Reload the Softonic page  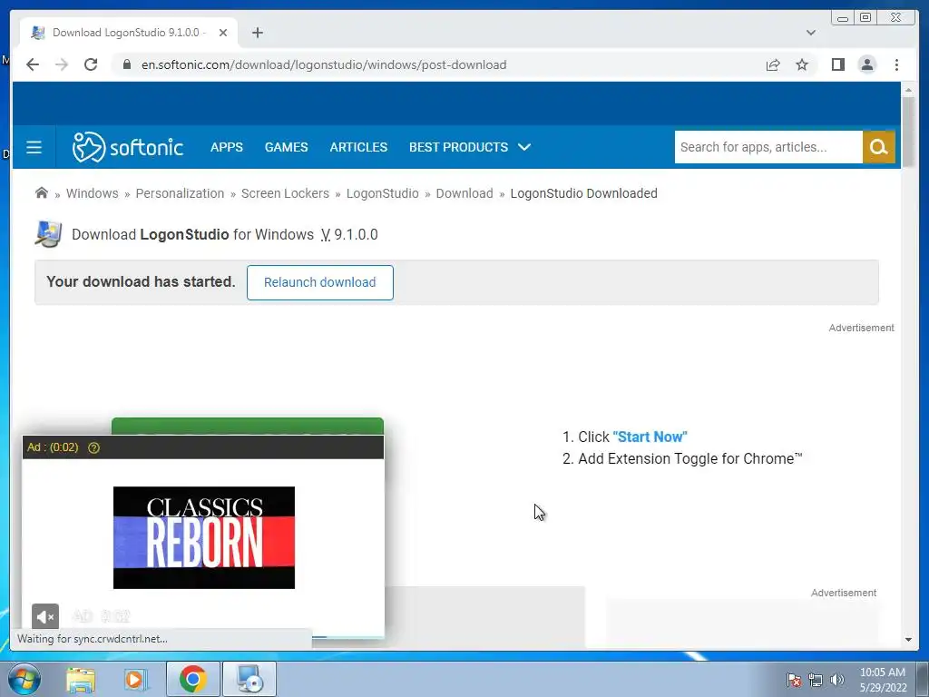tap(91, 64)
